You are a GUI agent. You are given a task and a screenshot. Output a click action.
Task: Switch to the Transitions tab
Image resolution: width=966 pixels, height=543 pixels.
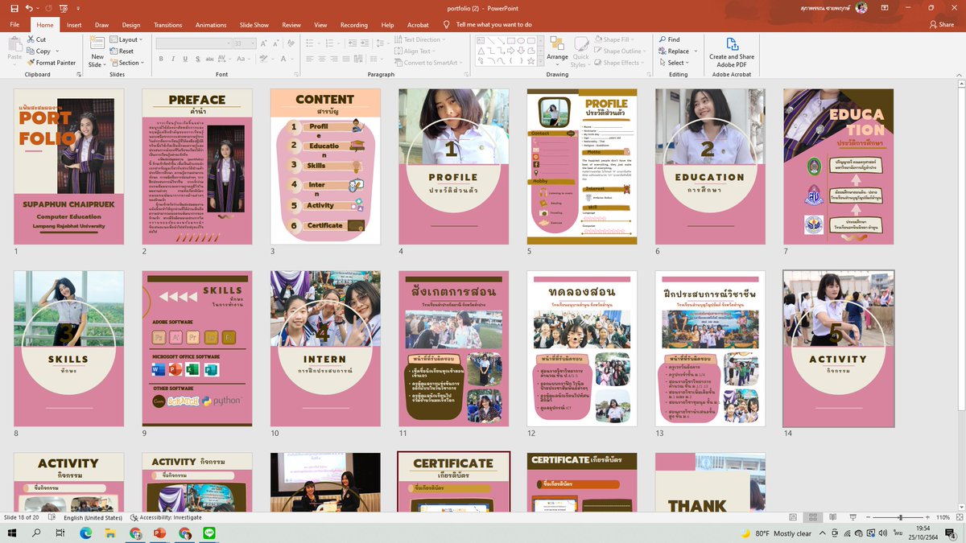(168, 25)
